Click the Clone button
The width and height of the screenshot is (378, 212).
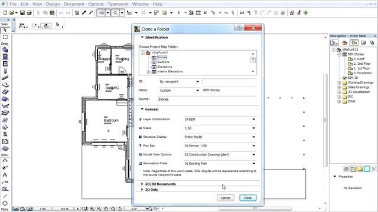(x=248, y=198)
